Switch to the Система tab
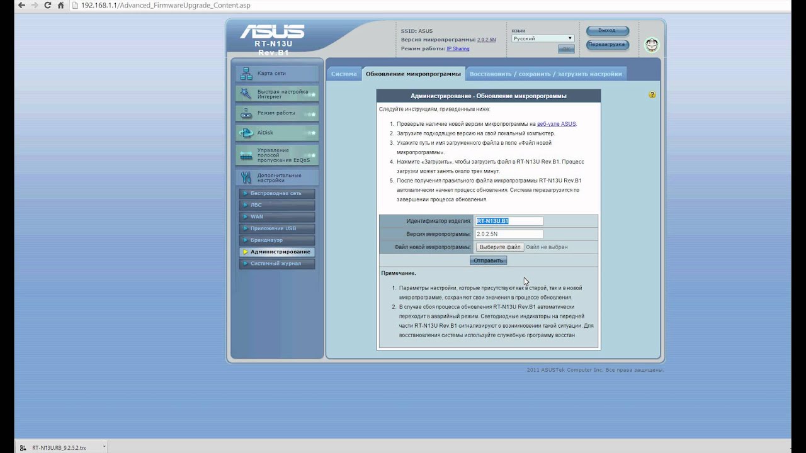 tap(344, 74)
